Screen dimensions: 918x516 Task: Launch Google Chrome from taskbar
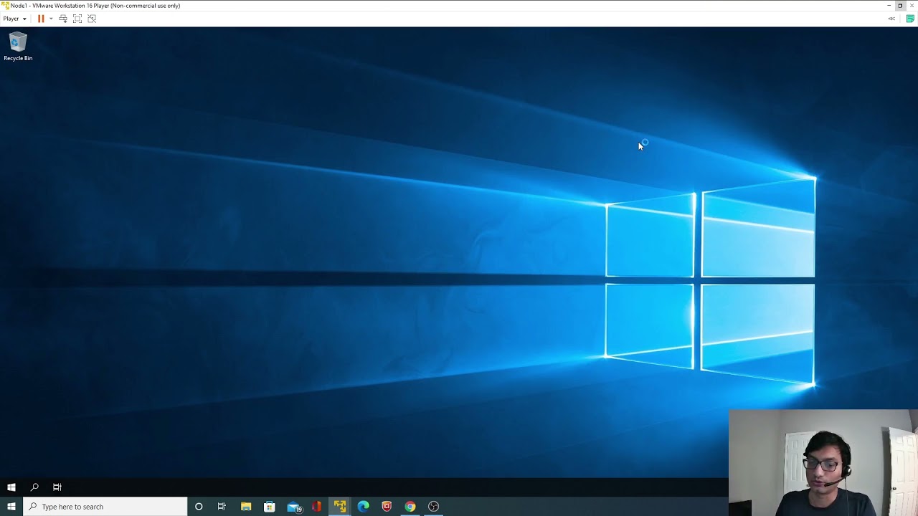(x=410, y=507)
